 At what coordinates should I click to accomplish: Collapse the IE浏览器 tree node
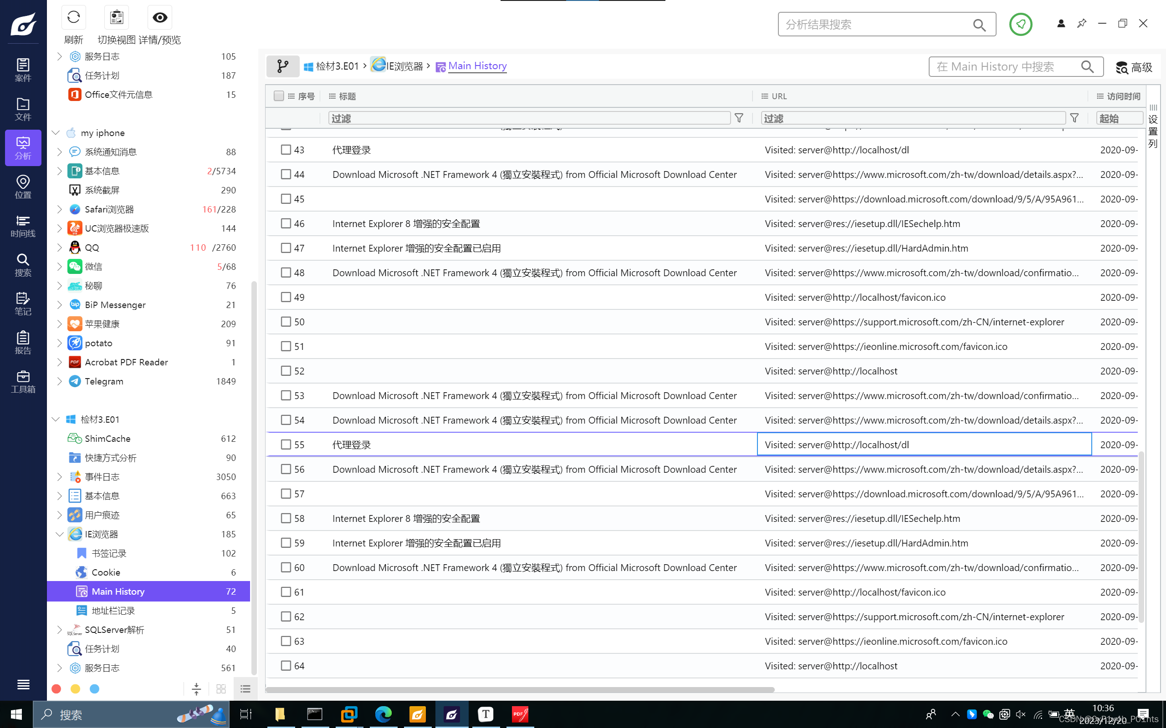coord(59,534)
